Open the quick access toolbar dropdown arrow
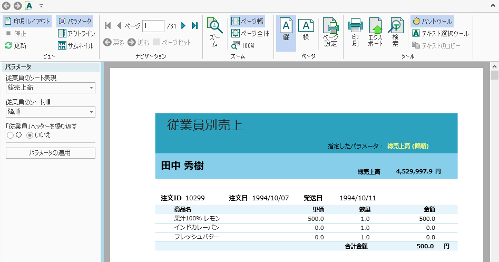The image size is (499, 262). (x=42, y=6)
